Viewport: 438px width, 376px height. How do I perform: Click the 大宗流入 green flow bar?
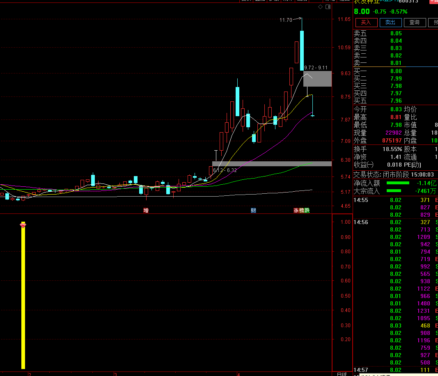(x=394, y=191)
